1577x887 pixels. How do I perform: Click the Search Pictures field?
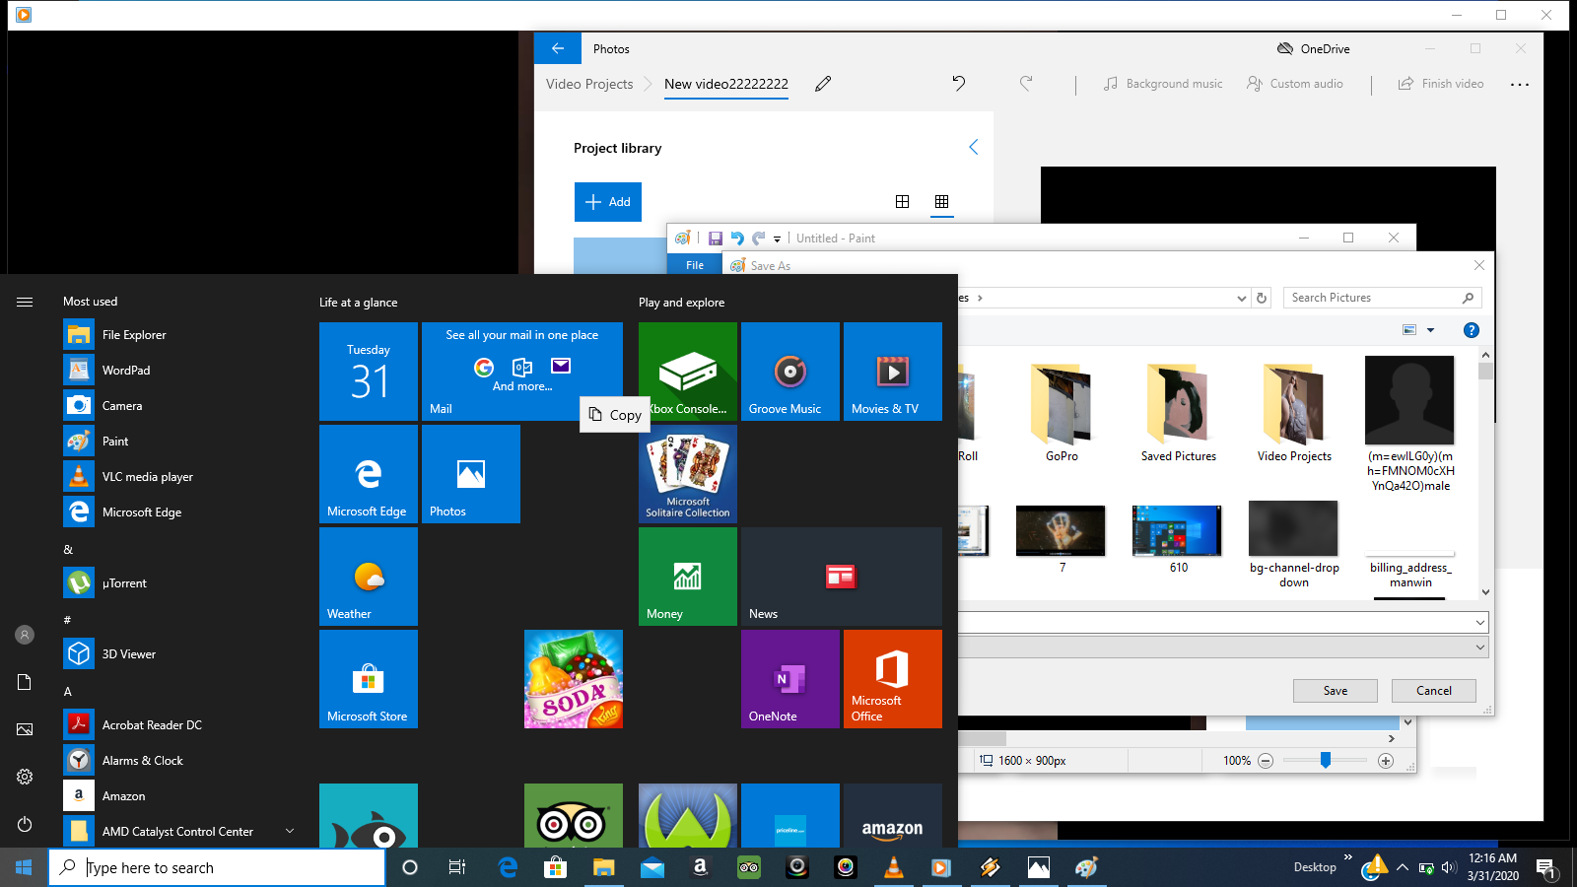1382,298
